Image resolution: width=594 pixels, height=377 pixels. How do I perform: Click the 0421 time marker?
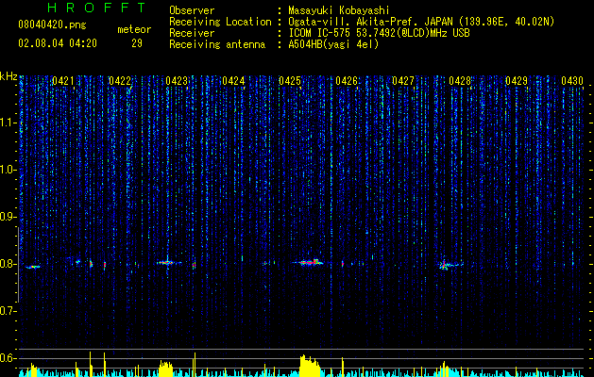coord(63,81)
